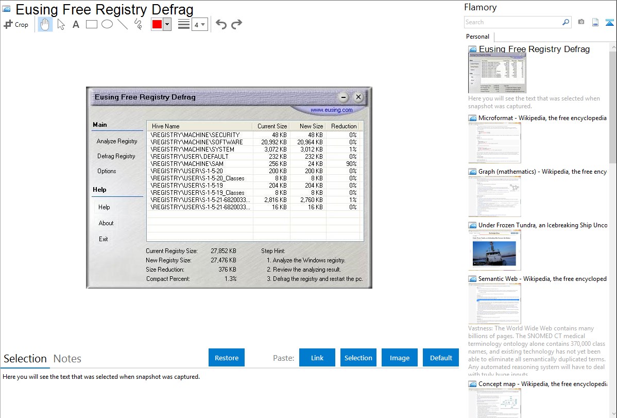
Task: Click the Current Size column header
Action: click(271, 126)
